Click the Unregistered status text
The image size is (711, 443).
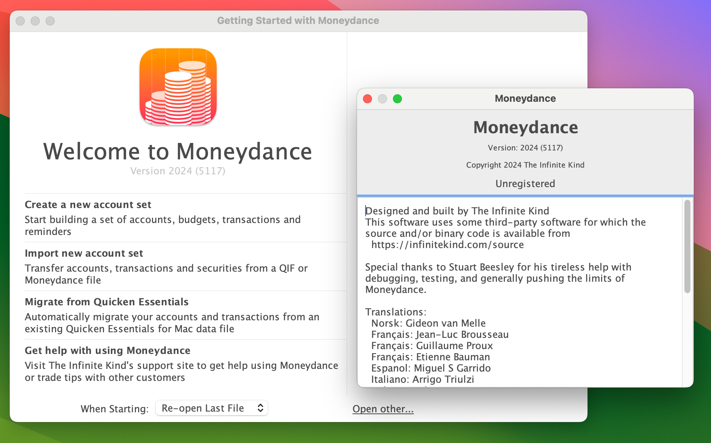point(525,184)
